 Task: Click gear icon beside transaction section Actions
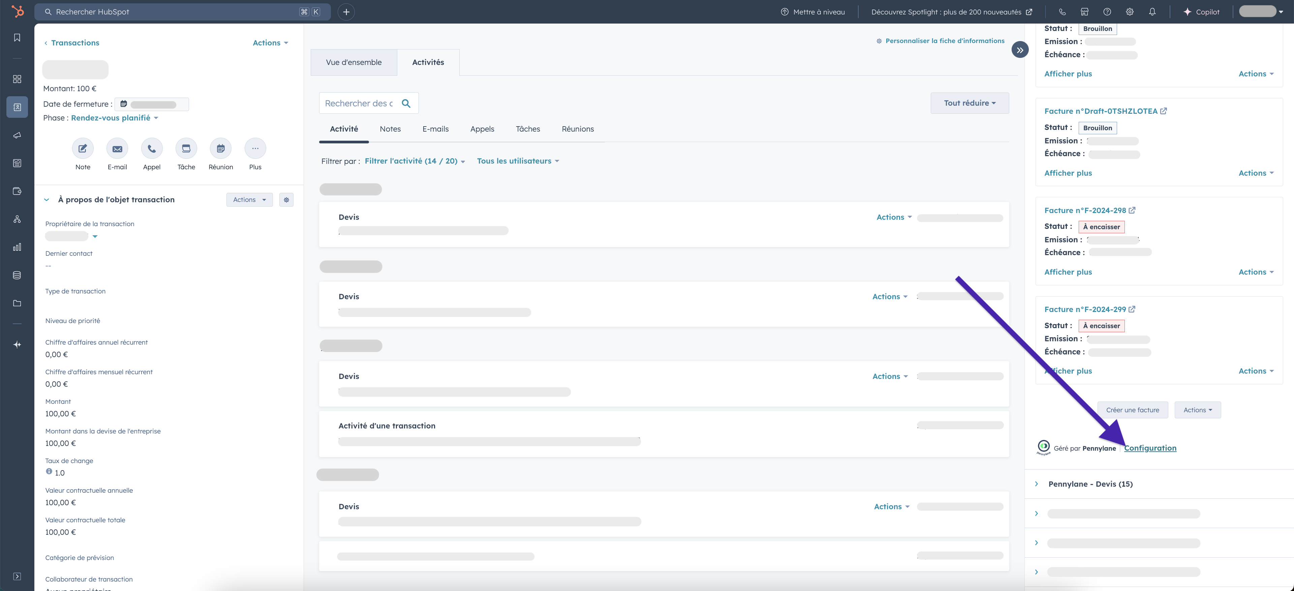(x=286, y=200)
